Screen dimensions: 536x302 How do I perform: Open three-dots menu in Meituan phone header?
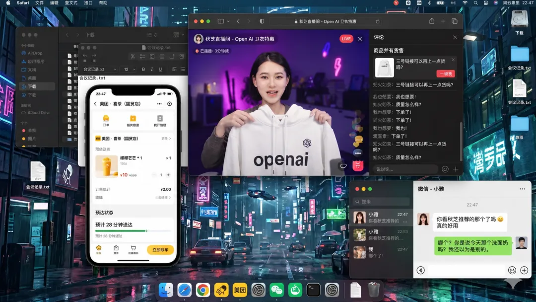click(x=159, y=104)
